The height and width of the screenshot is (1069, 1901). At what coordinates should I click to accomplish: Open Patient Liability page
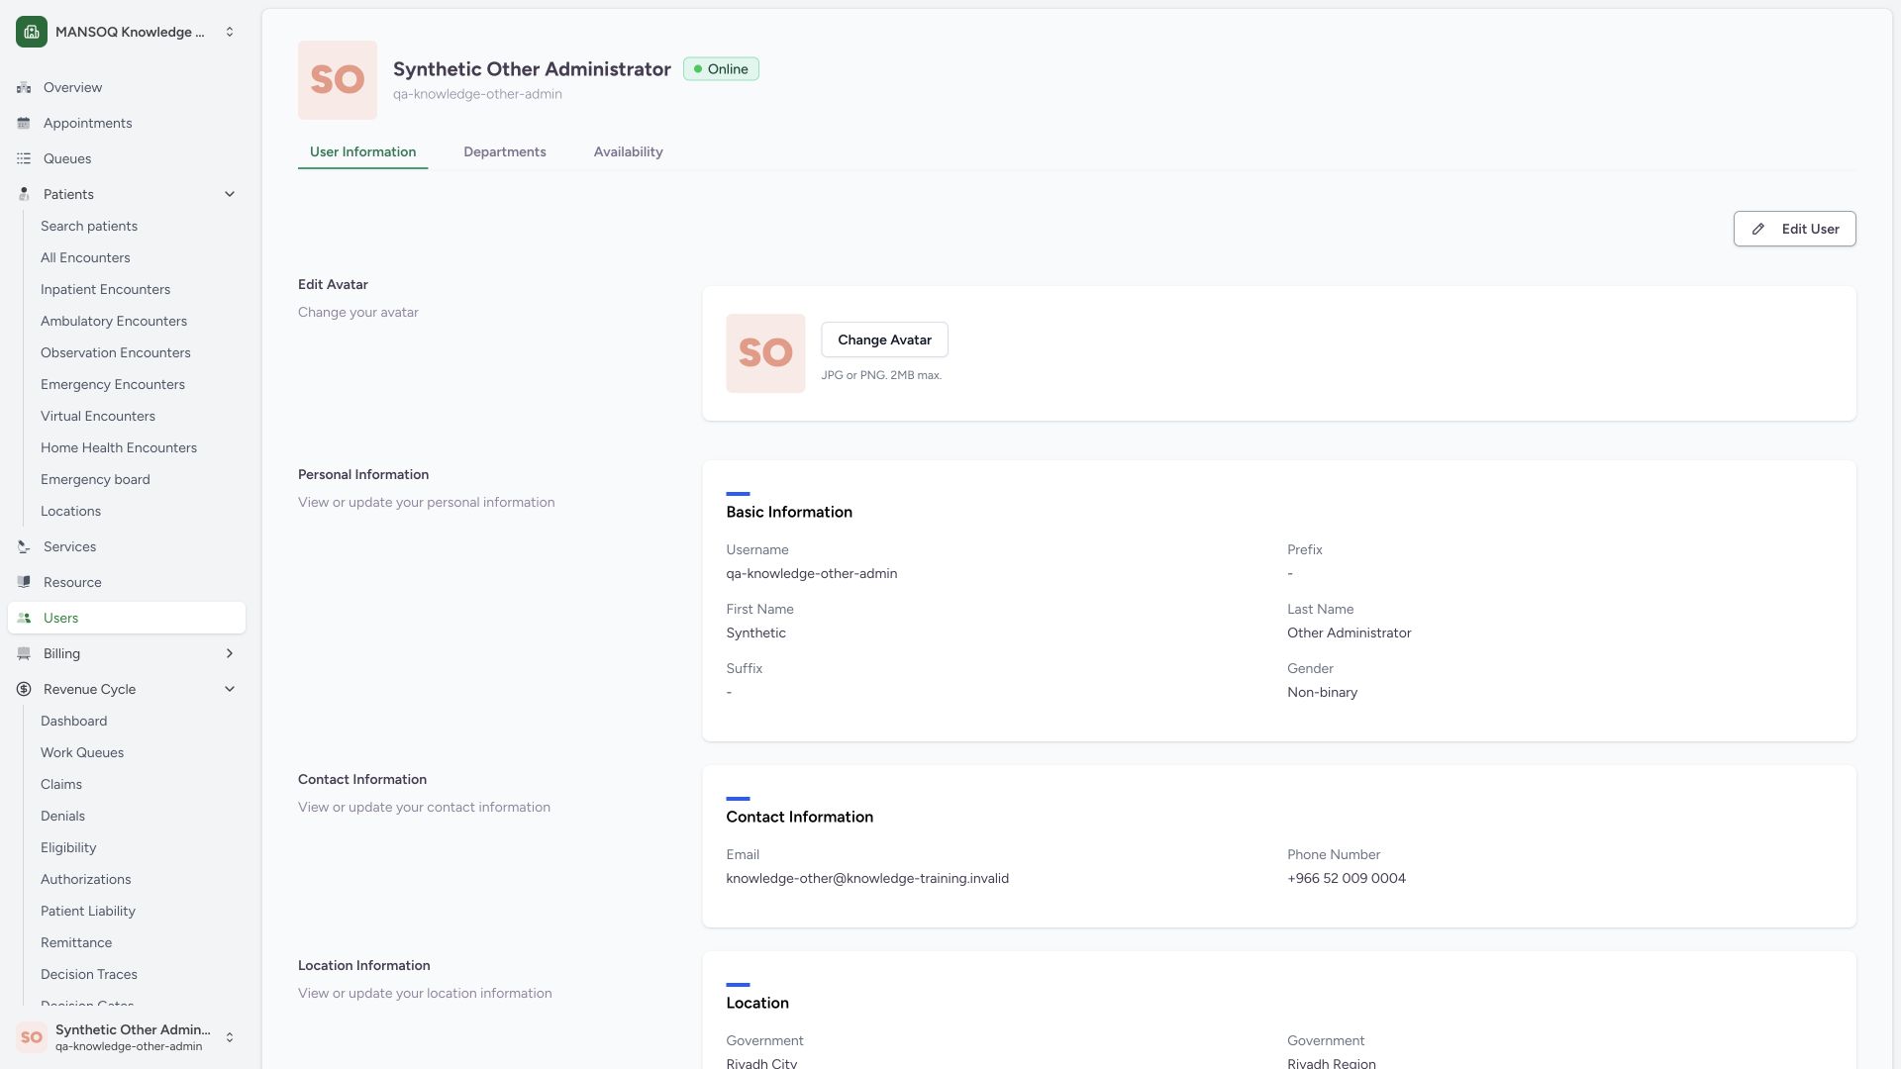tap(88, 911)
